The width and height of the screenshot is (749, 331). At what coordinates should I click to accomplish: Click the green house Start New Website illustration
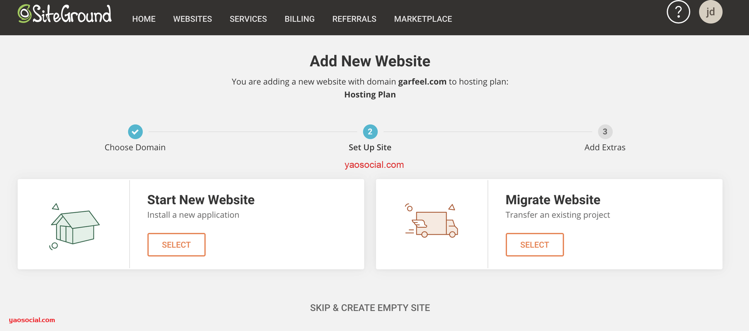coord(74,227)
